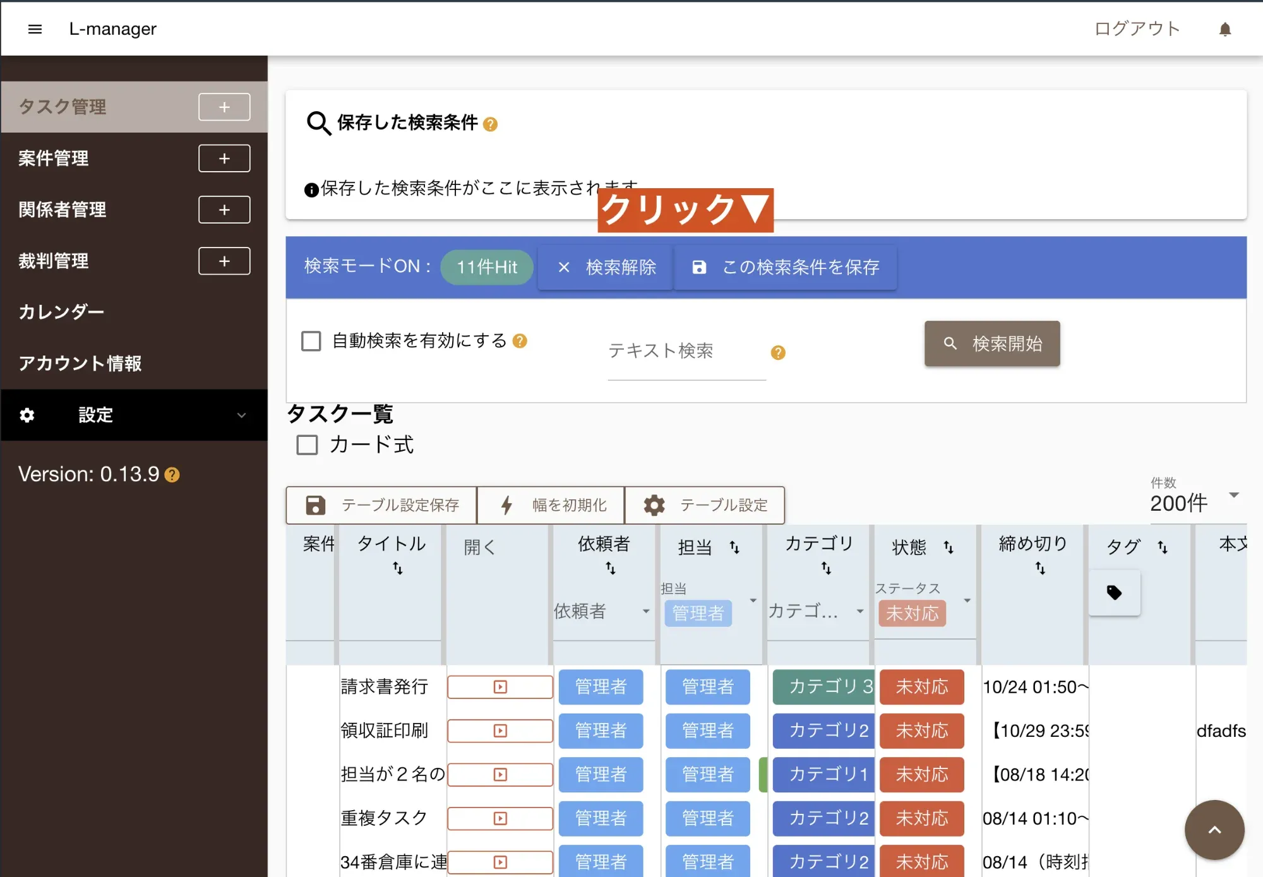
Task: Click the 幅を初期化 toolbar button
Action: click(x=550, y=505)
